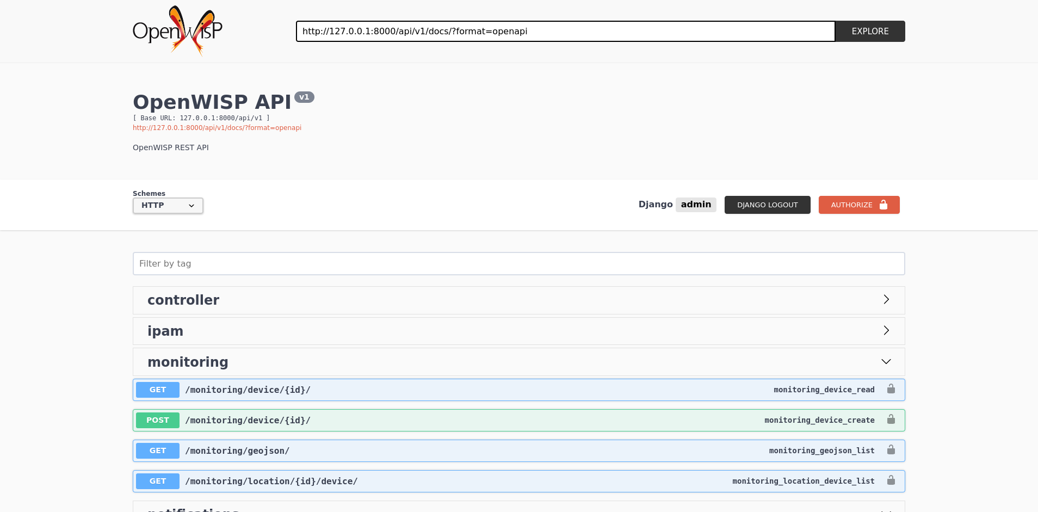The width and height of the screenshot is (1038, 512).
Task: Click lock icon on monitoring_device_read row
Action: pos(891,389)
